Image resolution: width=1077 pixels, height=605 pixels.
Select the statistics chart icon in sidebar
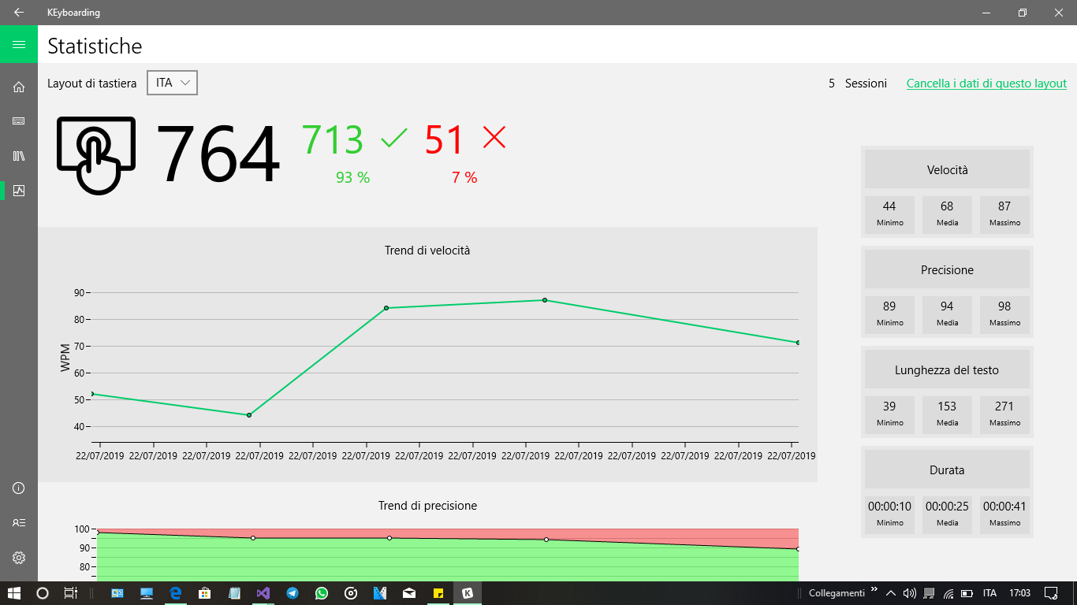tap(18, 190)
